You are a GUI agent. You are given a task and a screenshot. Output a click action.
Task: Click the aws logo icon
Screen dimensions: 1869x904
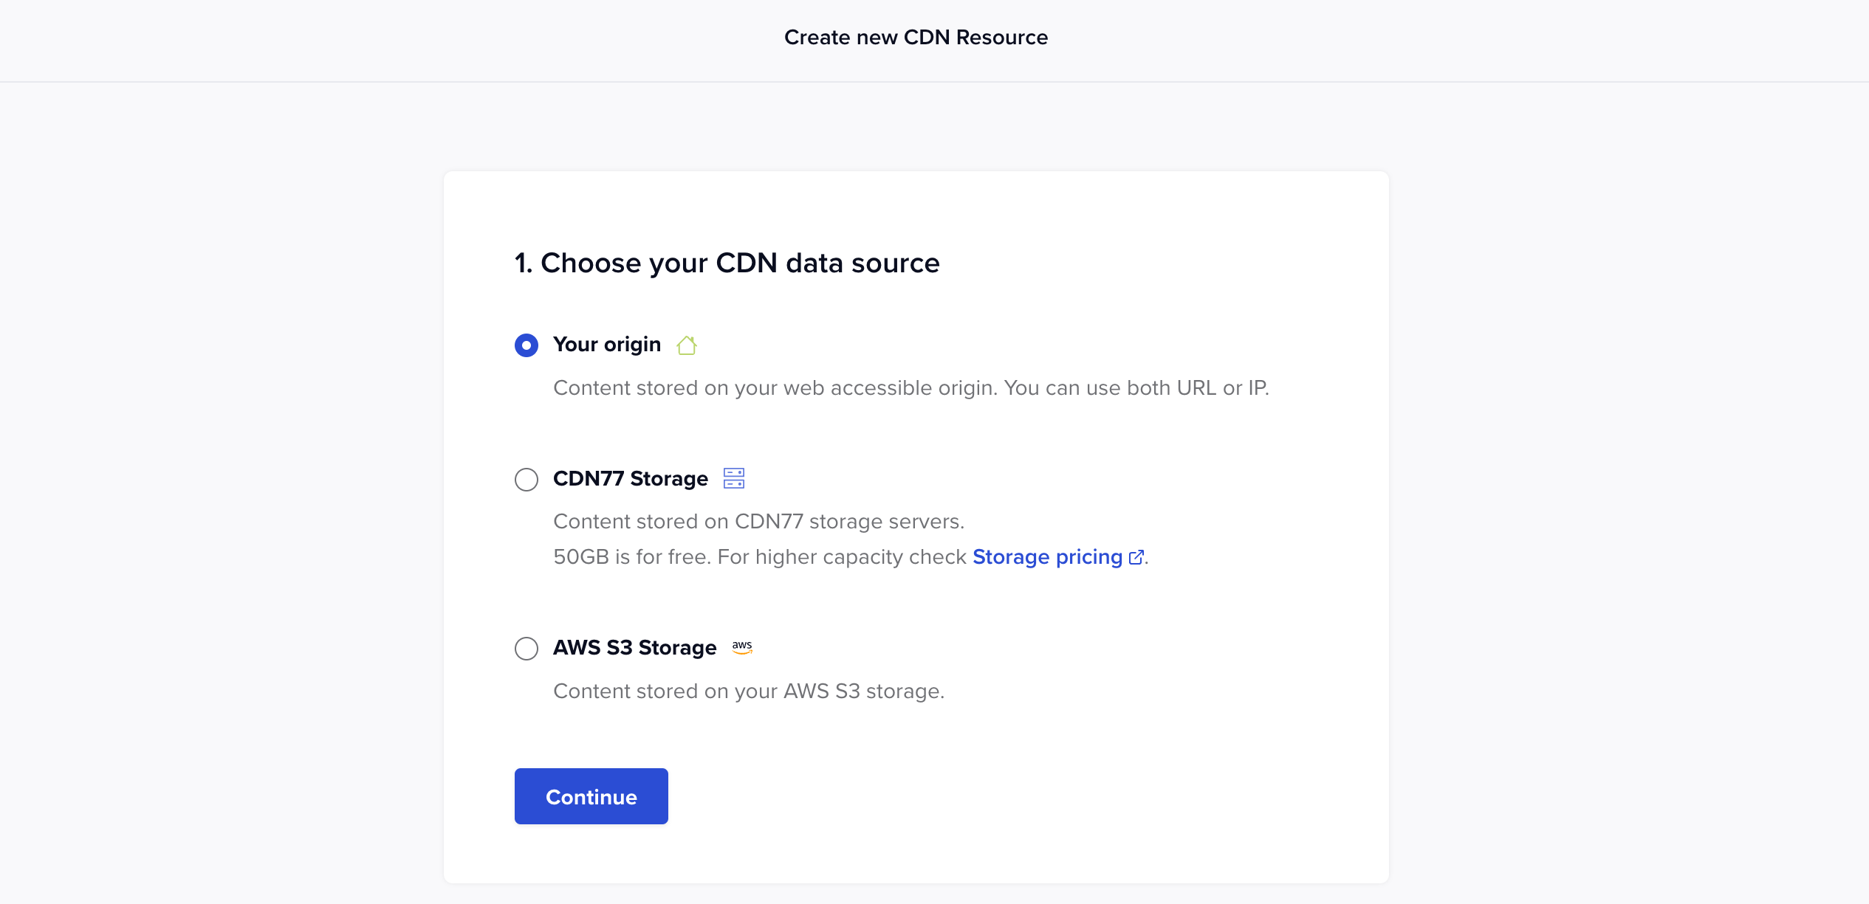[x=742, y=647]
